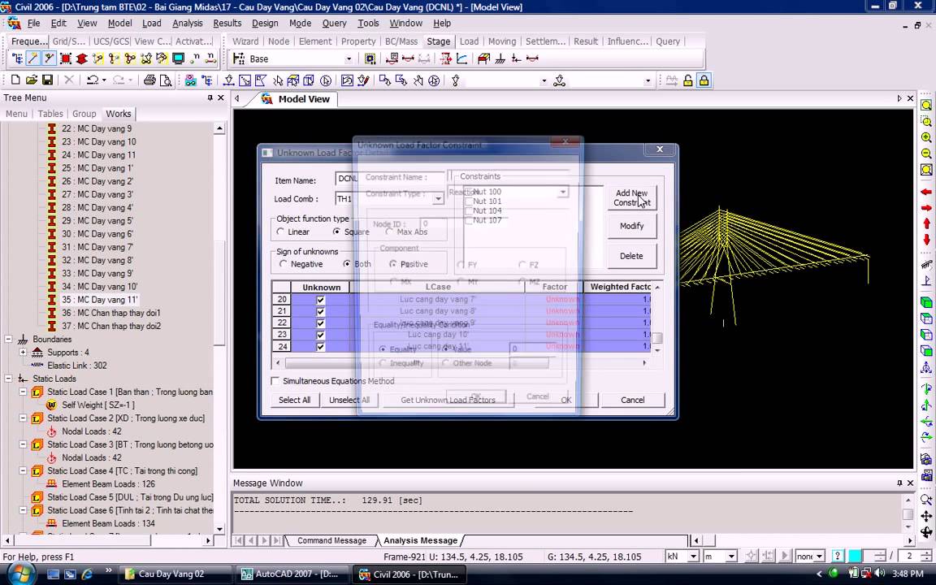This screenshot has width=936, height=585.
Task: Click the stage graph chart icon
Action: coord(462,58)
